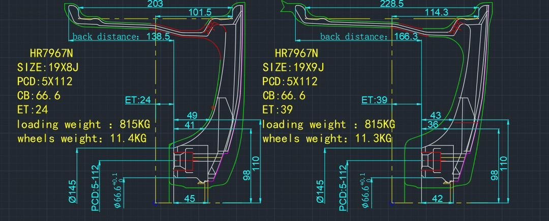Select HR7967N title above SIZE:19X9J

(296, 53)
